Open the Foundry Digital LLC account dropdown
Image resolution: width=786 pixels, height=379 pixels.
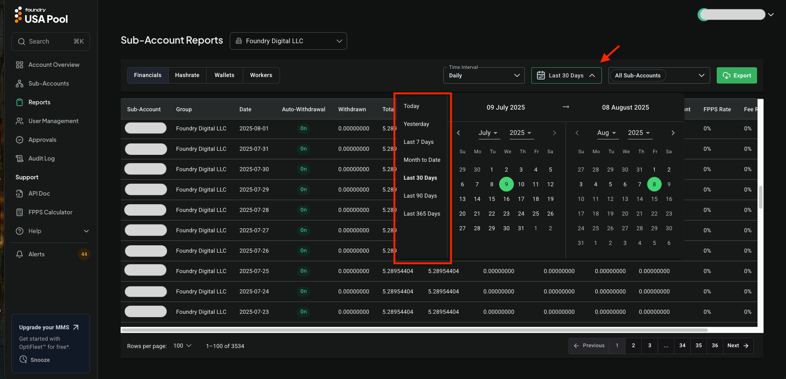288,41
